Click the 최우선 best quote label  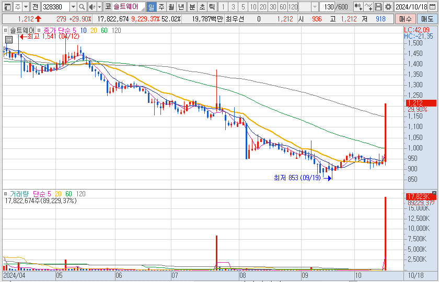pyautogui.click(x=235, y=19)
